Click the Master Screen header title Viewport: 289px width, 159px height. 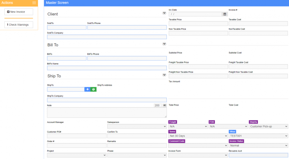[57, 3]
